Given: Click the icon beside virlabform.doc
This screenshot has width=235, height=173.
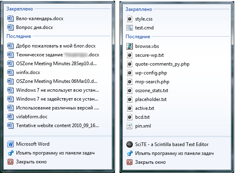Looking at the screenshot, I should coord(10,117).
